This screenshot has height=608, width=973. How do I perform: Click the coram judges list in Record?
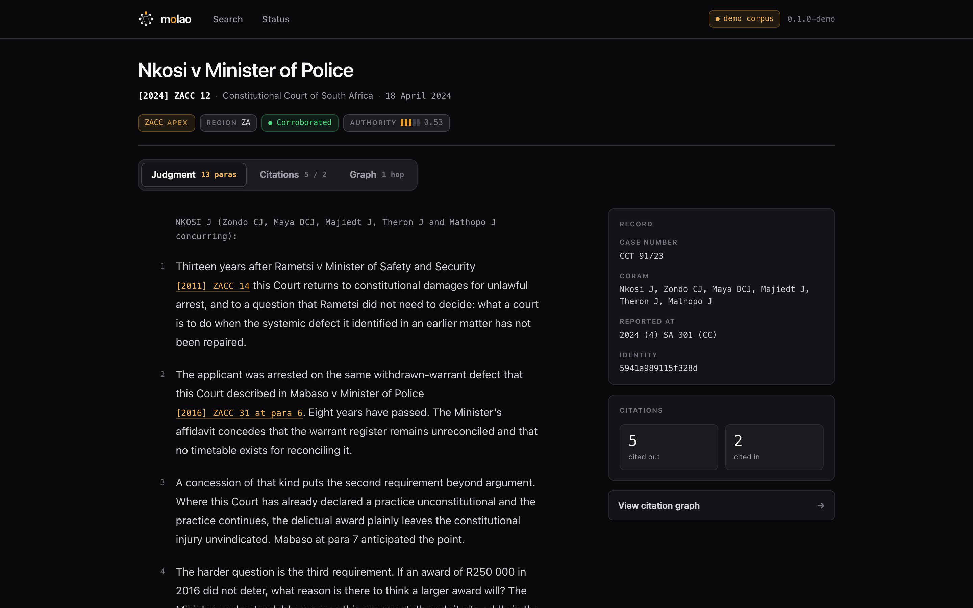(x=714, y=295)
